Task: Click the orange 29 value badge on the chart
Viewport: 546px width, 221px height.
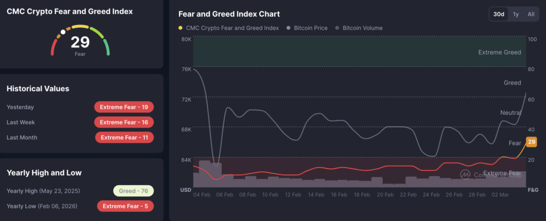Action: 531,141
